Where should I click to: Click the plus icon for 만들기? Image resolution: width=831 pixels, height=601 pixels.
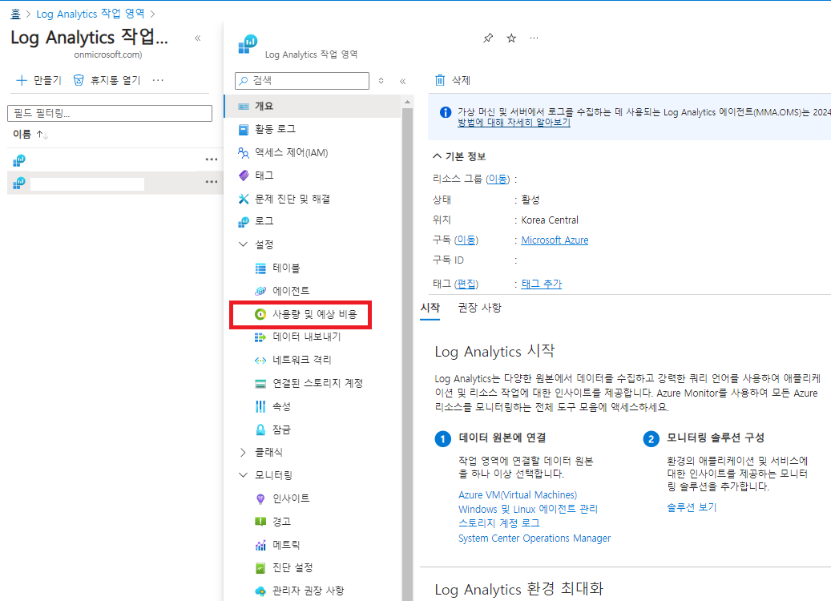point(22,81)
